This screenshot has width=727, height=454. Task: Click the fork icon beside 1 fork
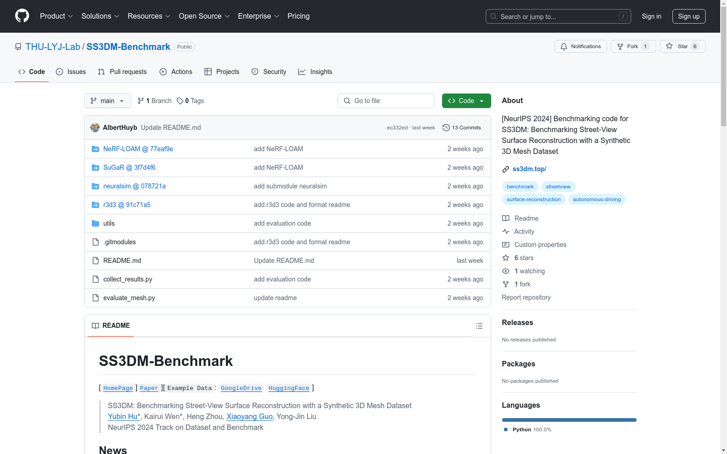coord(506,284)
